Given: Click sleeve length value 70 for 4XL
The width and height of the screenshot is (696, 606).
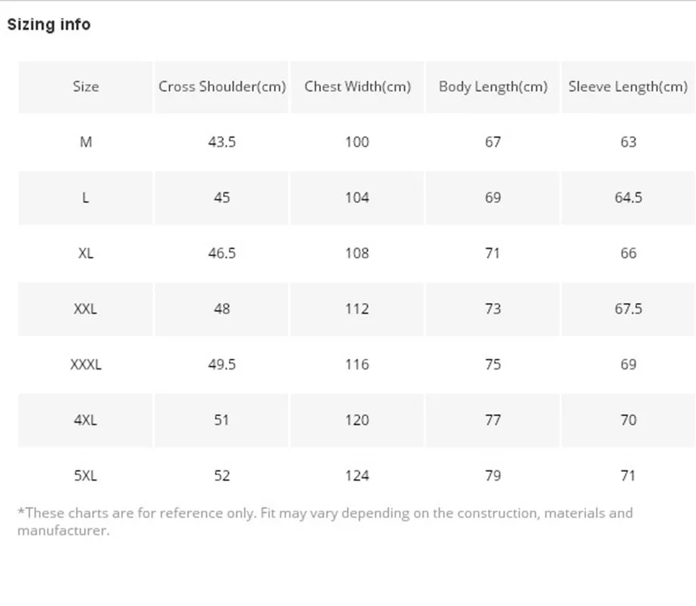Looking at the screenshot, I should (x=628, y=420).
